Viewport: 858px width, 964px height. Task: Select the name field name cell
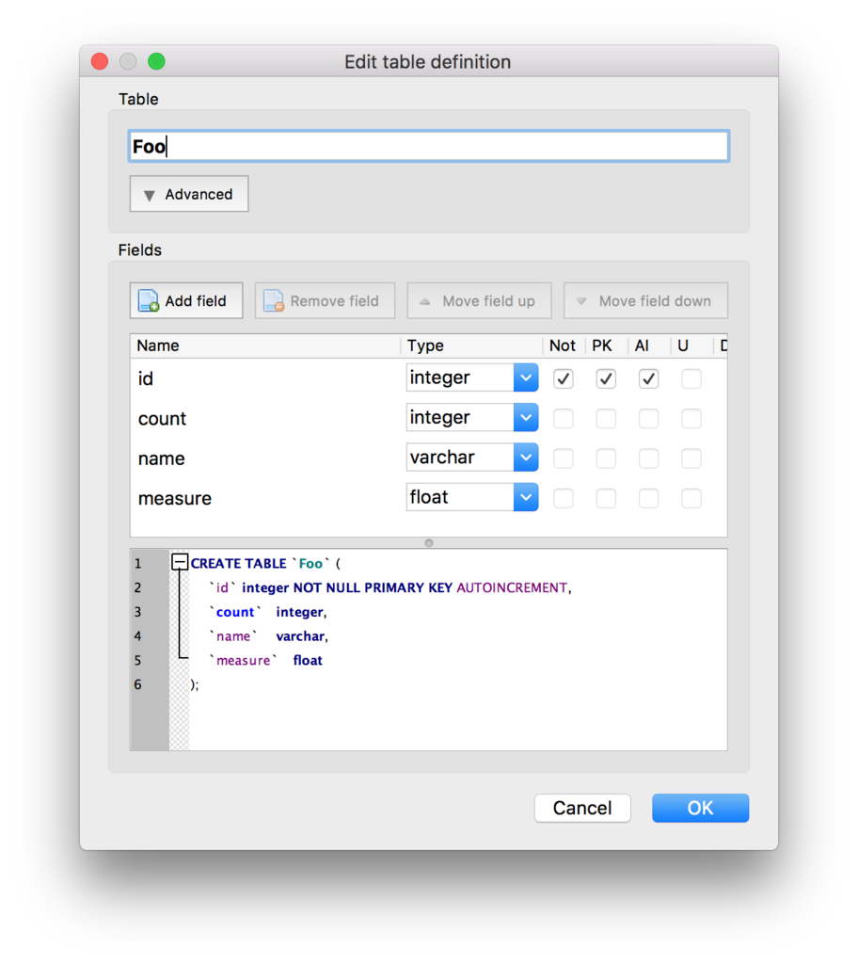[265, 458]
